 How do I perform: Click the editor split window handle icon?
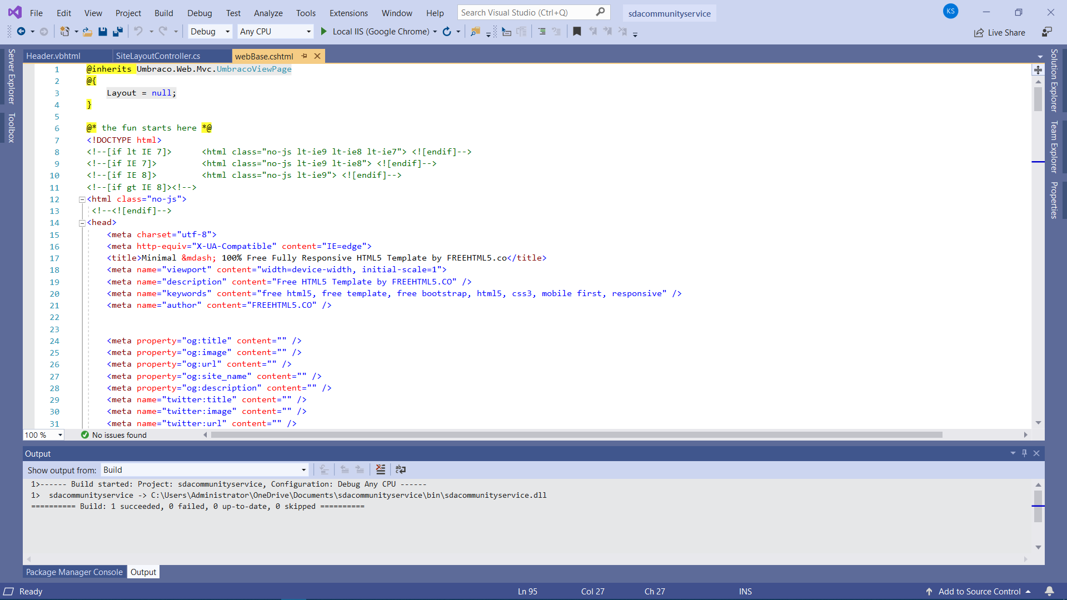[x=1038, y=70]
